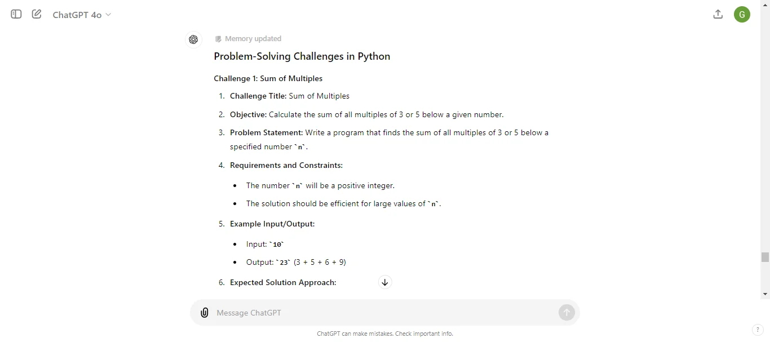This screenshot has height=342, width=770.
Task: Start a new chat with the compose icon
Action: pyautogui.click(x=36, y=14)
